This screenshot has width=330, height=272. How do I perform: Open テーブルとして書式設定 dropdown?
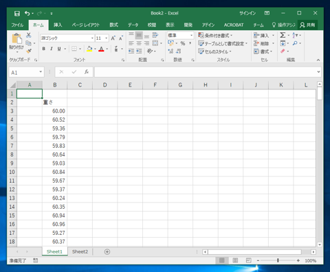(223, 43)
